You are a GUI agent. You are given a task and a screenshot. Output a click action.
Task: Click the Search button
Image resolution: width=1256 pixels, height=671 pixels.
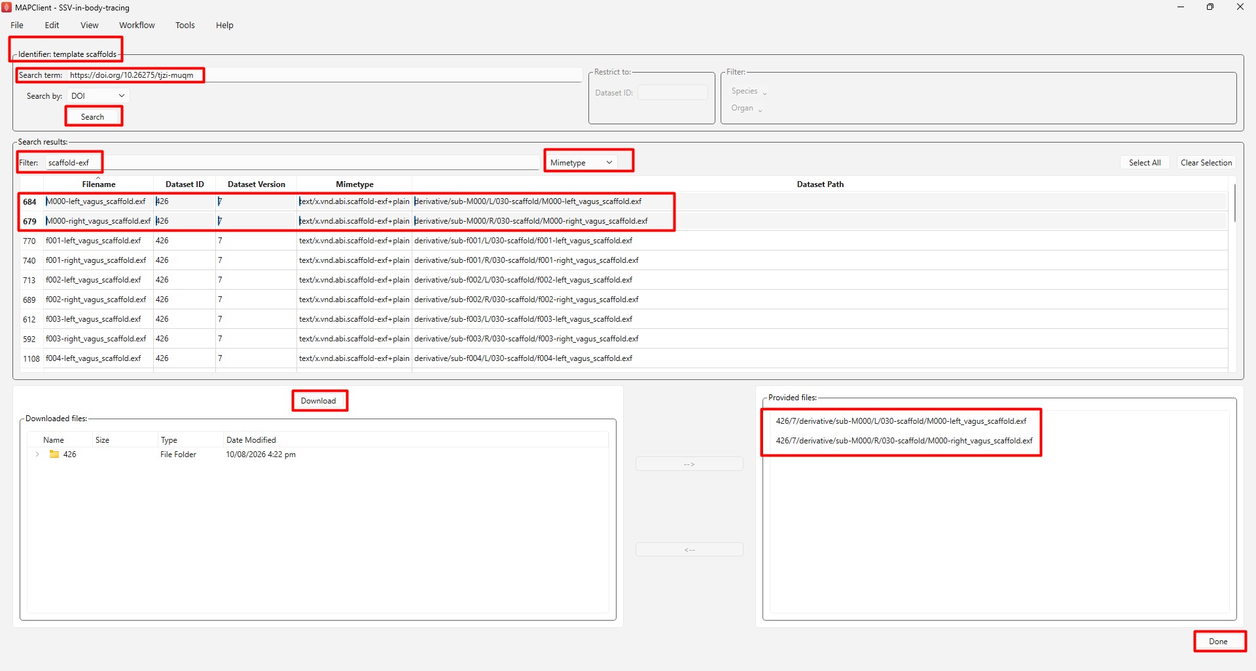(92, 116)
